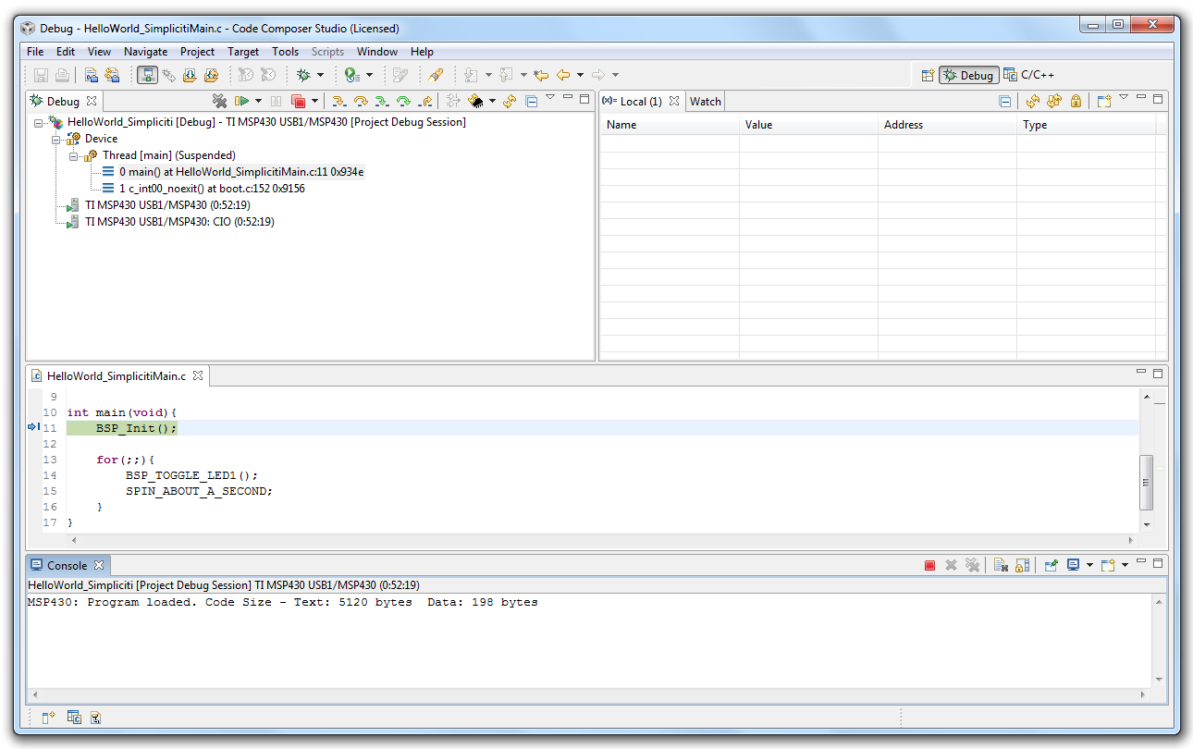1193x749 pixels.
Task: Open the Tools menu
Action: tap(286, 52)
